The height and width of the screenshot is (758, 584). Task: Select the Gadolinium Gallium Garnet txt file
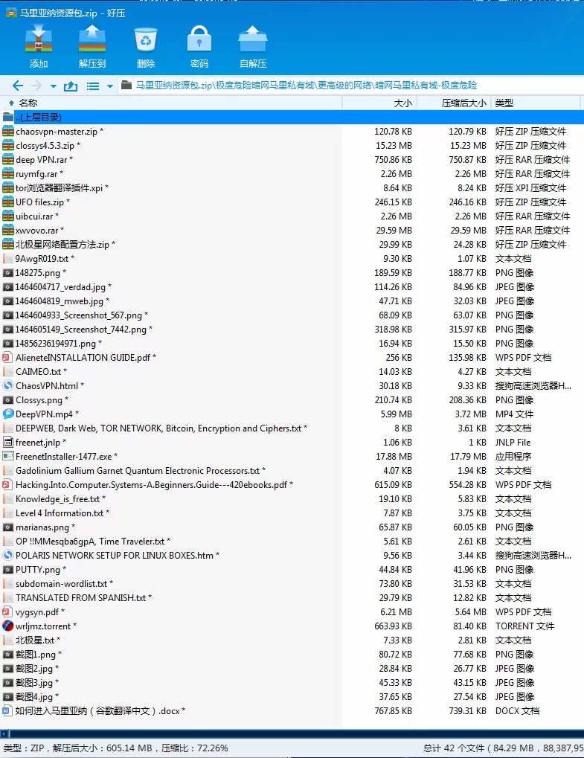pos(138,470)
